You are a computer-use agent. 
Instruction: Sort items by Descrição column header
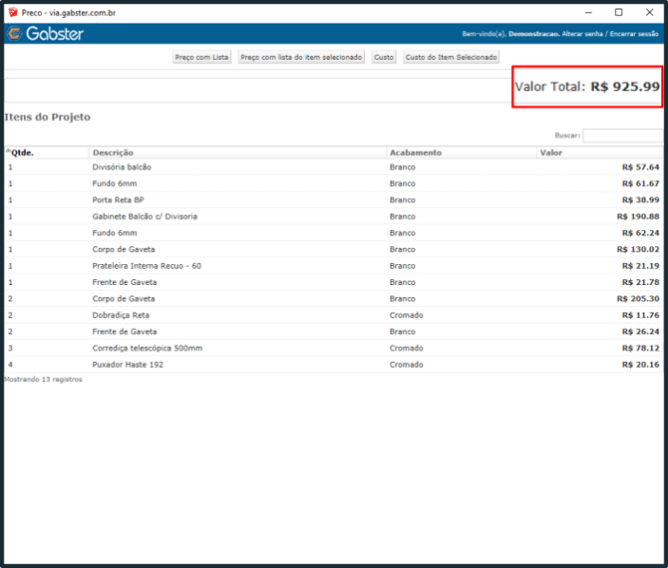coord(113,152)
